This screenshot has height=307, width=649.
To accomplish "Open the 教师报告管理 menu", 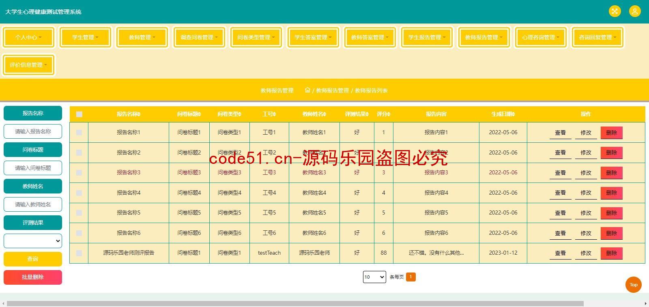I will click(x=484, y=37).
